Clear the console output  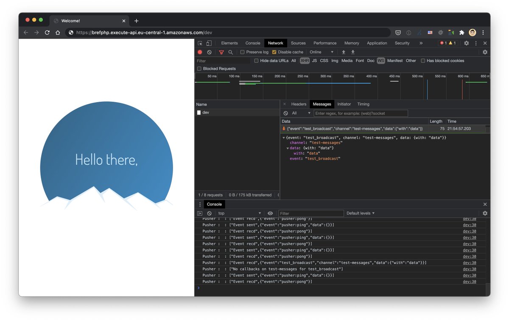coord(209,213)
